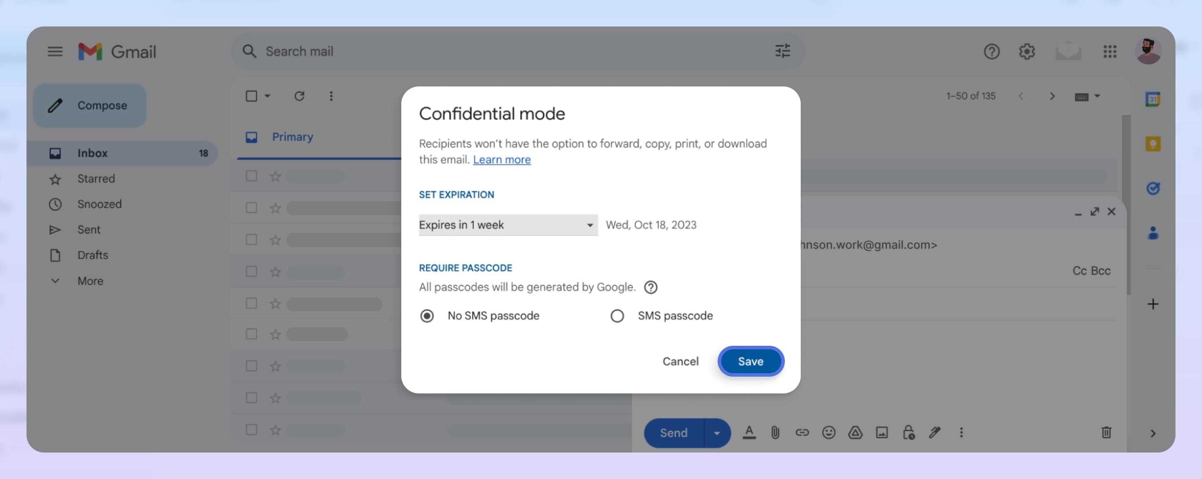Screen dimensions: 1202x479
Task: Insert files using Google Drive icon
Action: (x=855, y=433)
